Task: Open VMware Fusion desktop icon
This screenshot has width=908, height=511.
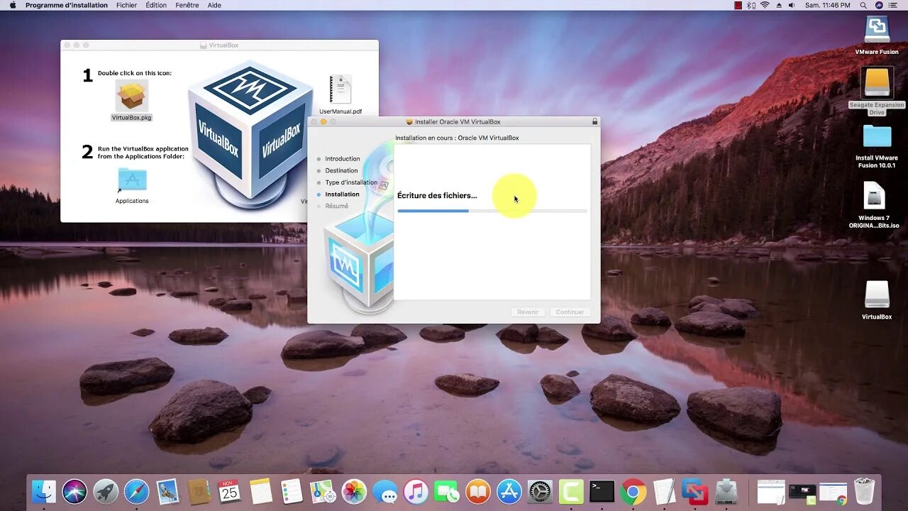Action: (x=877, y=30)
